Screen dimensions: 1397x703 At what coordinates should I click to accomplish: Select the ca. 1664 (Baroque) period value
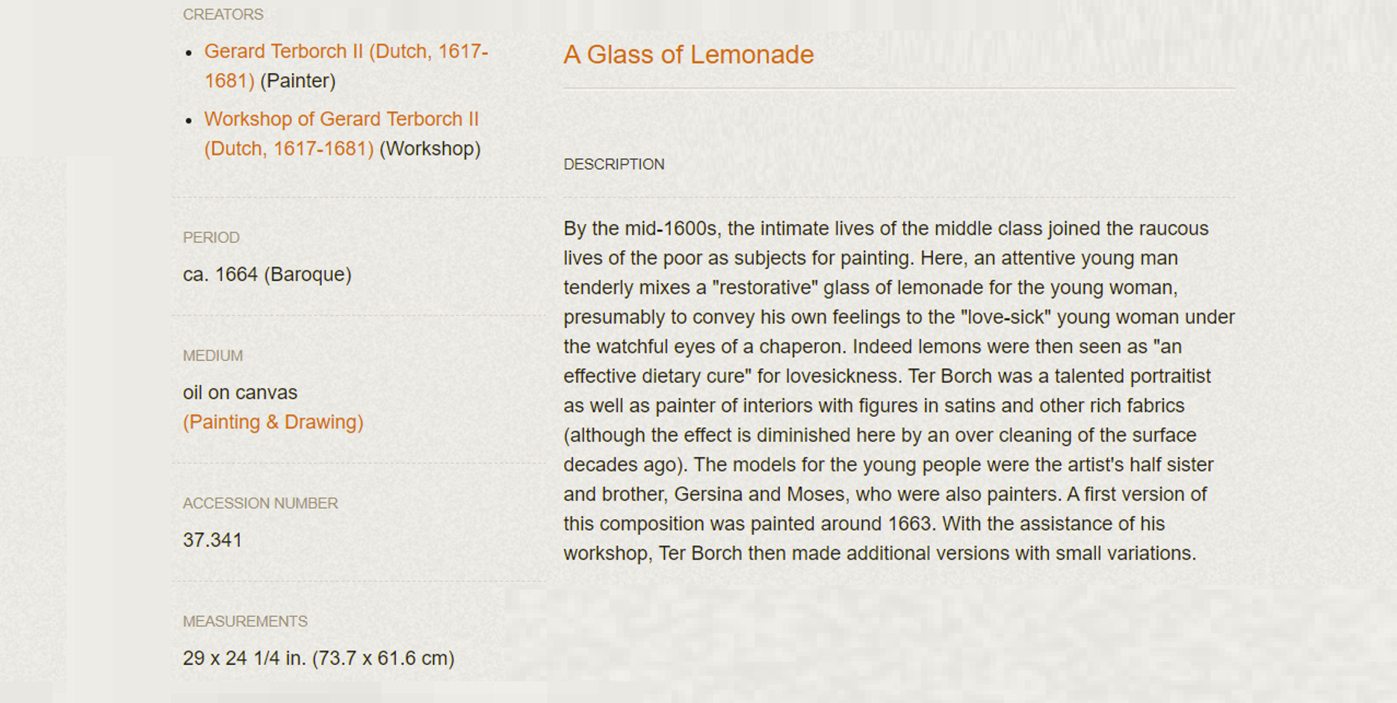click(267, 274)
